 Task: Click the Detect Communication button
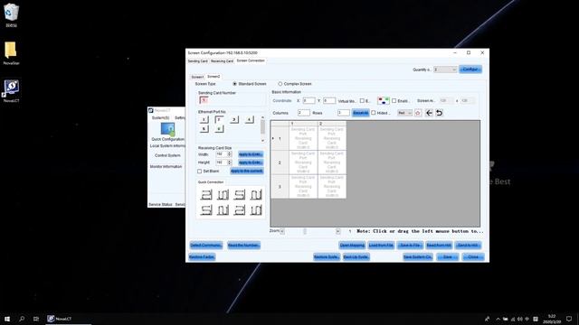pos(206,246)
